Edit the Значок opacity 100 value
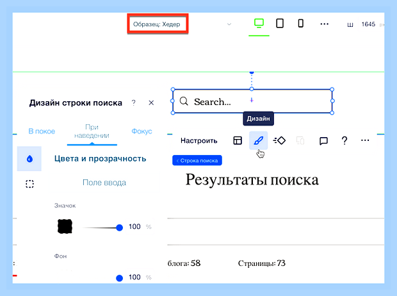Image resolution: width=397 pixels, height=296 pixels. click(134, 226)
